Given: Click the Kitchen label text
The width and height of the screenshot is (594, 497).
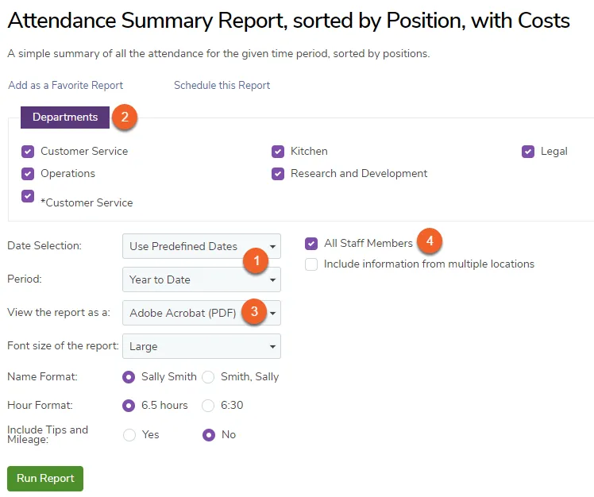Looking at the screenshot, I should click(x=309, y=151).
